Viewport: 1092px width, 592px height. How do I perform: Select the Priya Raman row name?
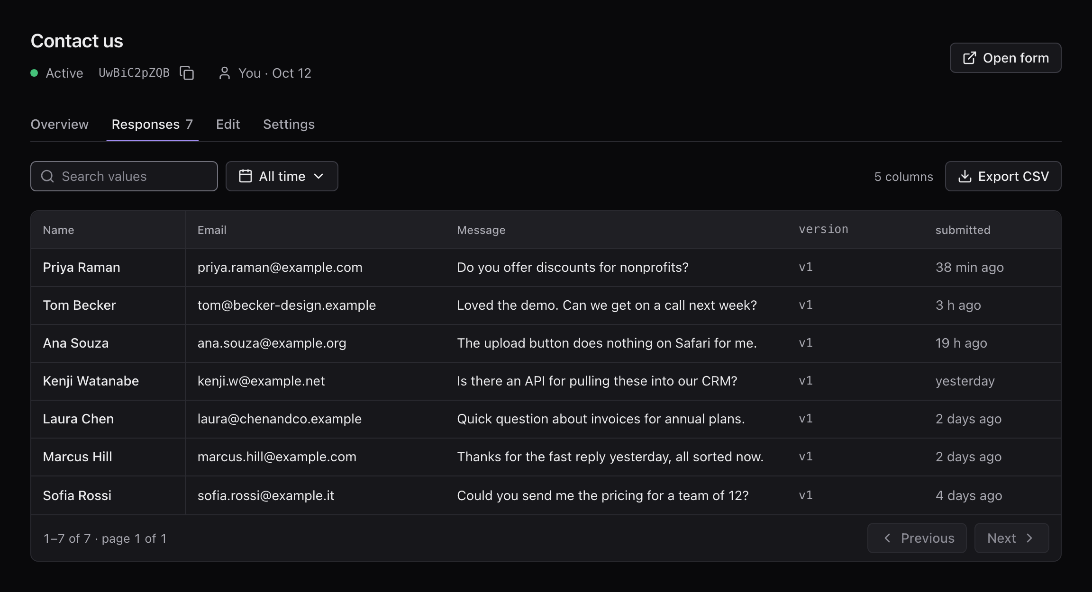tap(82, 268)
